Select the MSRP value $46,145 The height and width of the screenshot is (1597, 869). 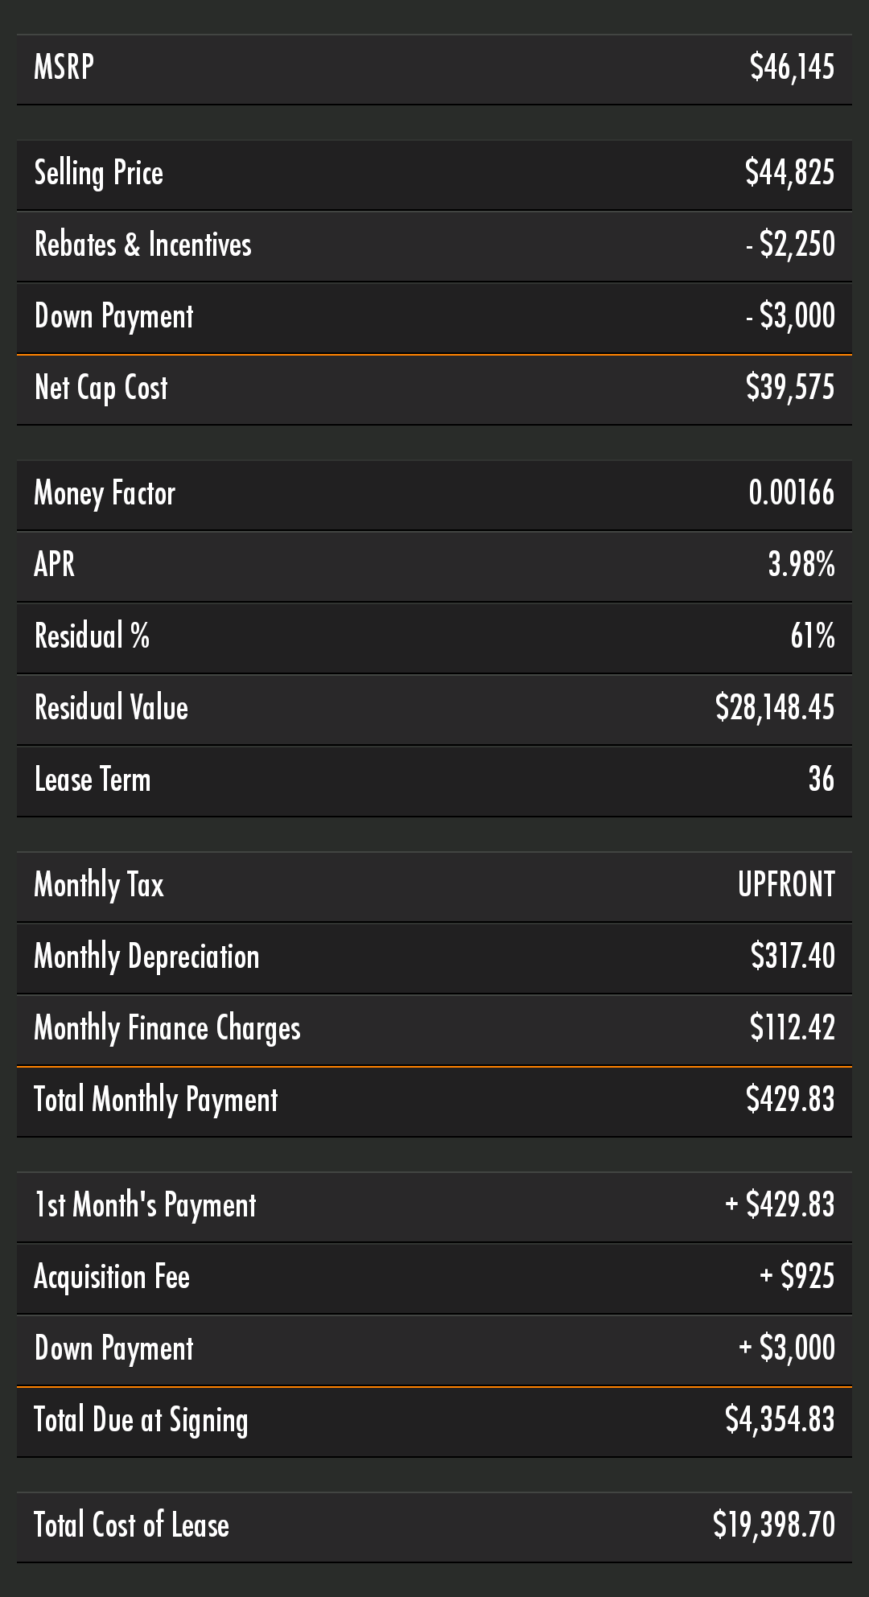(x=792, y=68)
